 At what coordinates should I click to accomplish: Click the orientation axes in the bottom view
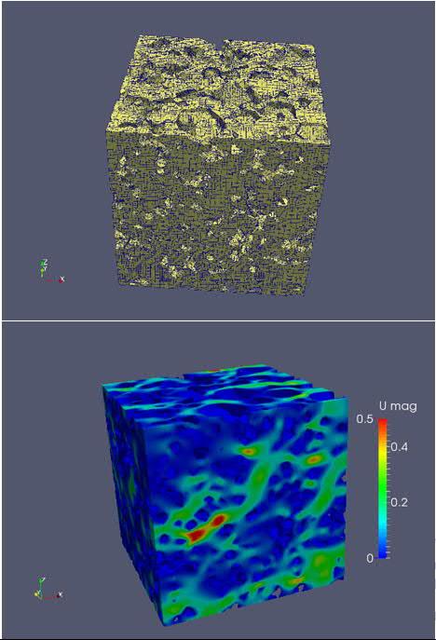pos(48,589)
